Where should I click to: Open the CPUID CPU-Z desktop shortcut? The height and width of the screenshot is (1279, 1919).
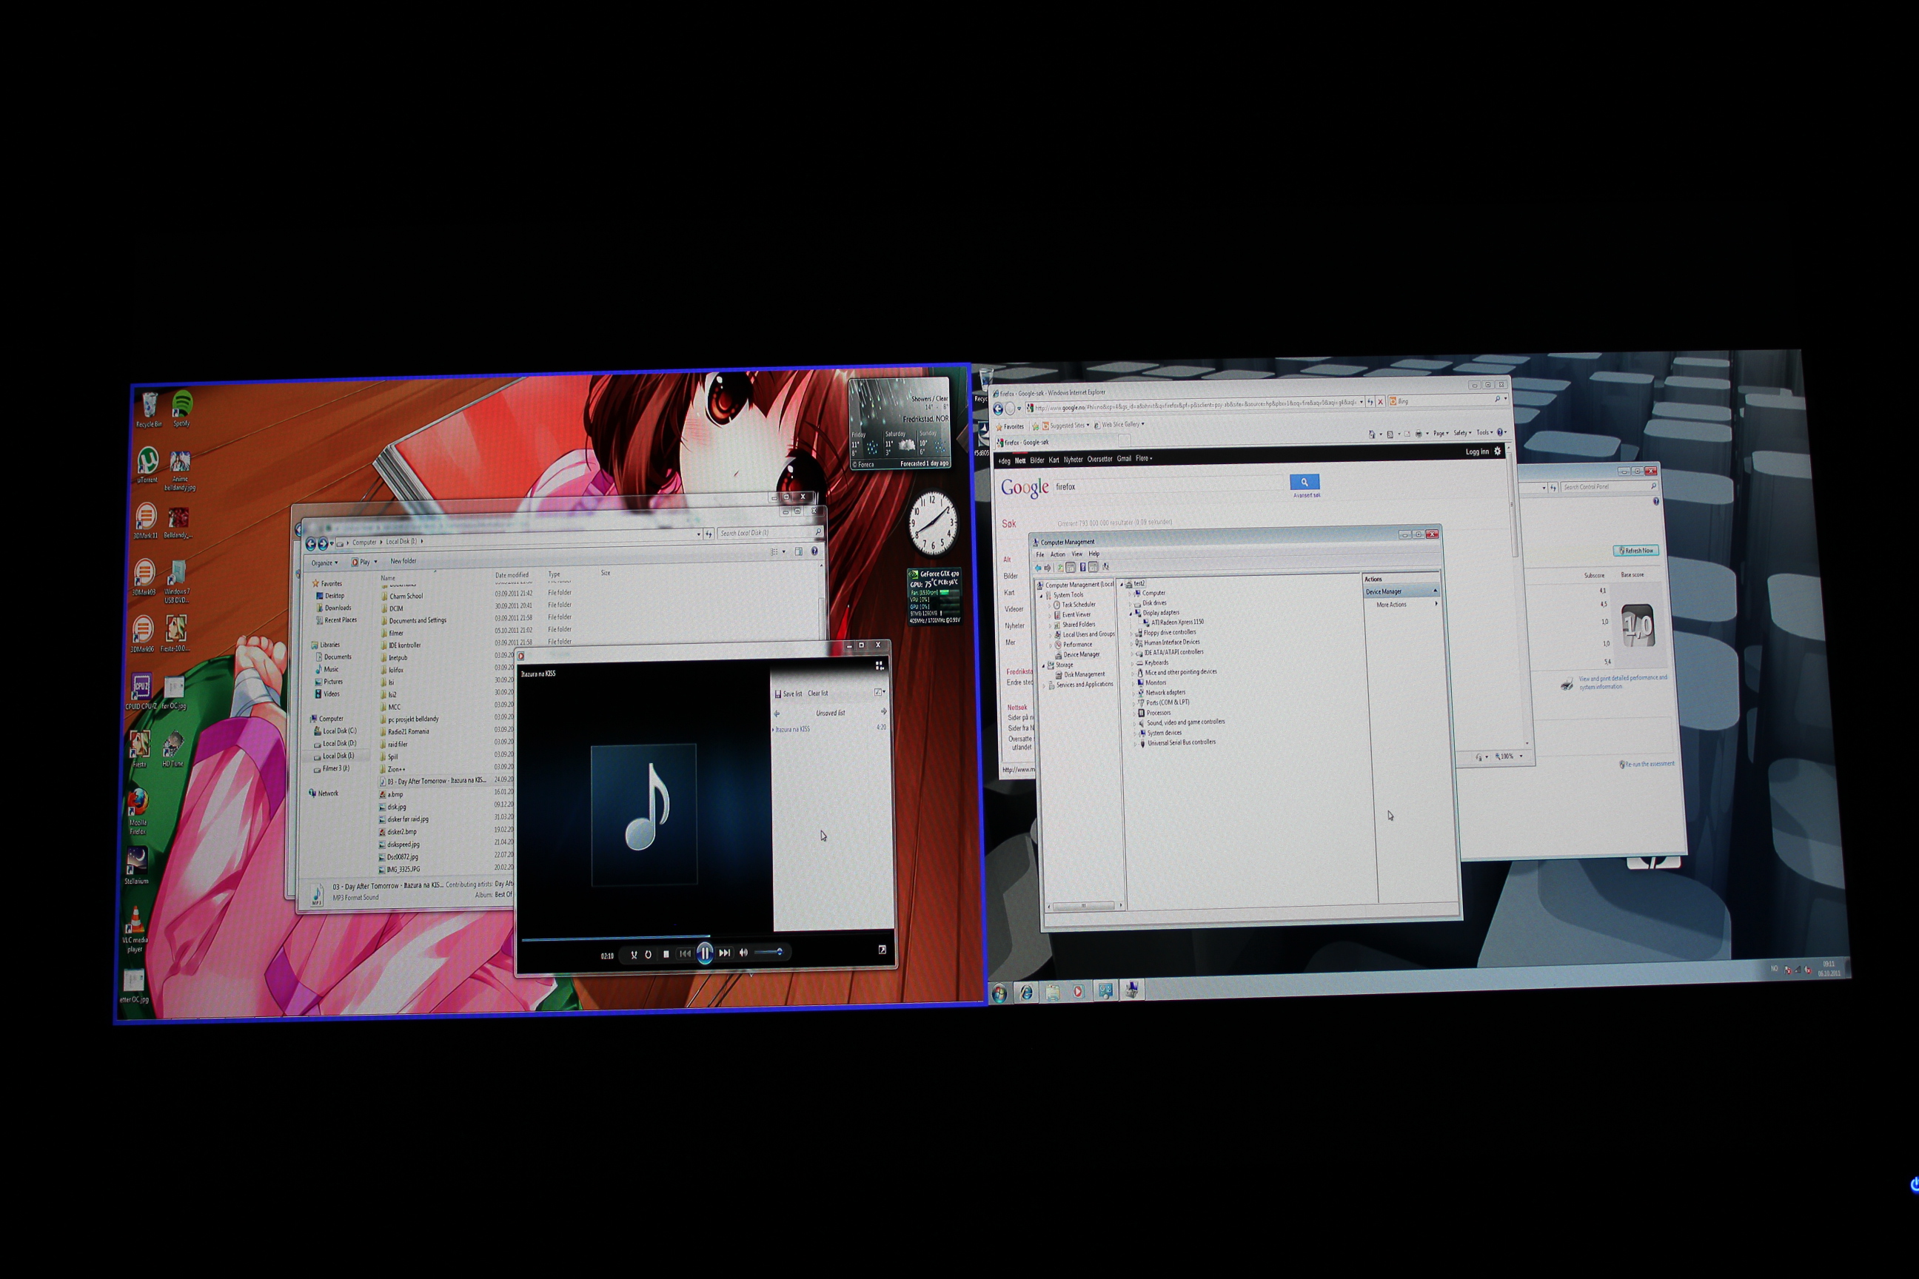[141, 691]
